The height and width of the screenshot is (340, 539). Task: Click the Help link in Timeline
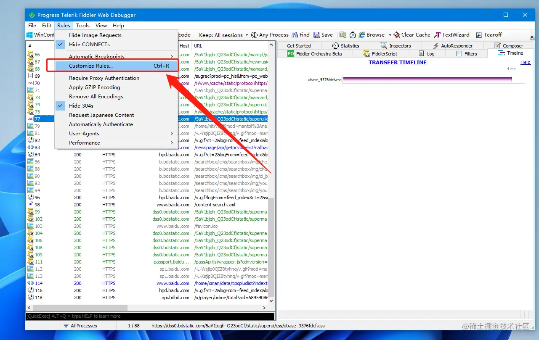526,62
